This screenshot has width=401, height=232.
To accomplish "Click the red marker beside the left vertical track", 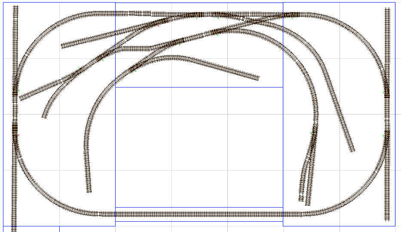I will click(x=18, y=135).
